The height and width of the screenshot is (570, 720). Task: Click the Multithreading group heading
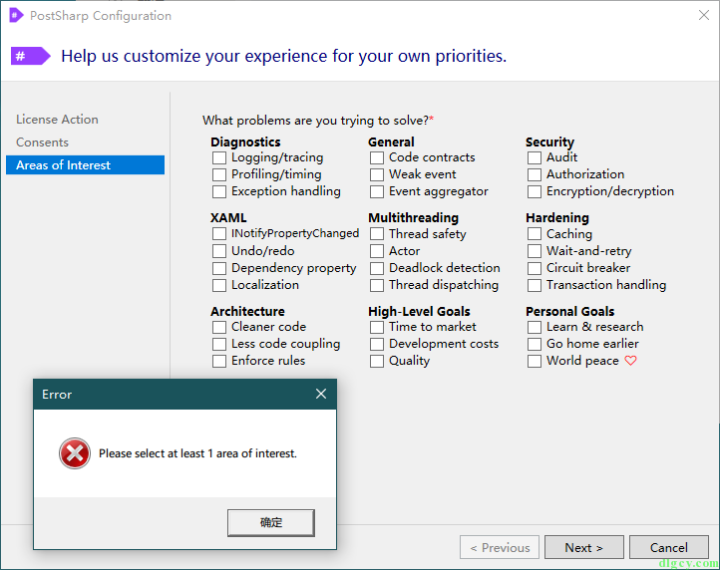pos(413,217)
